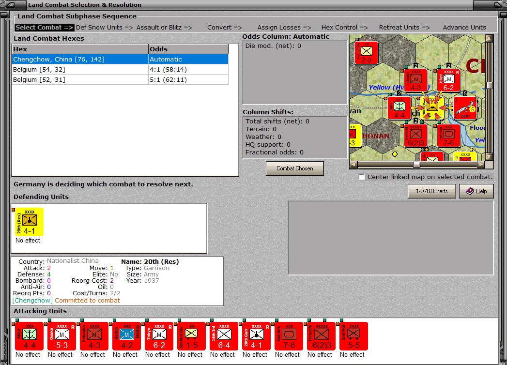Click the map scroll right arrow
Viewport: 507px width, 365px height.
point(481,165)
